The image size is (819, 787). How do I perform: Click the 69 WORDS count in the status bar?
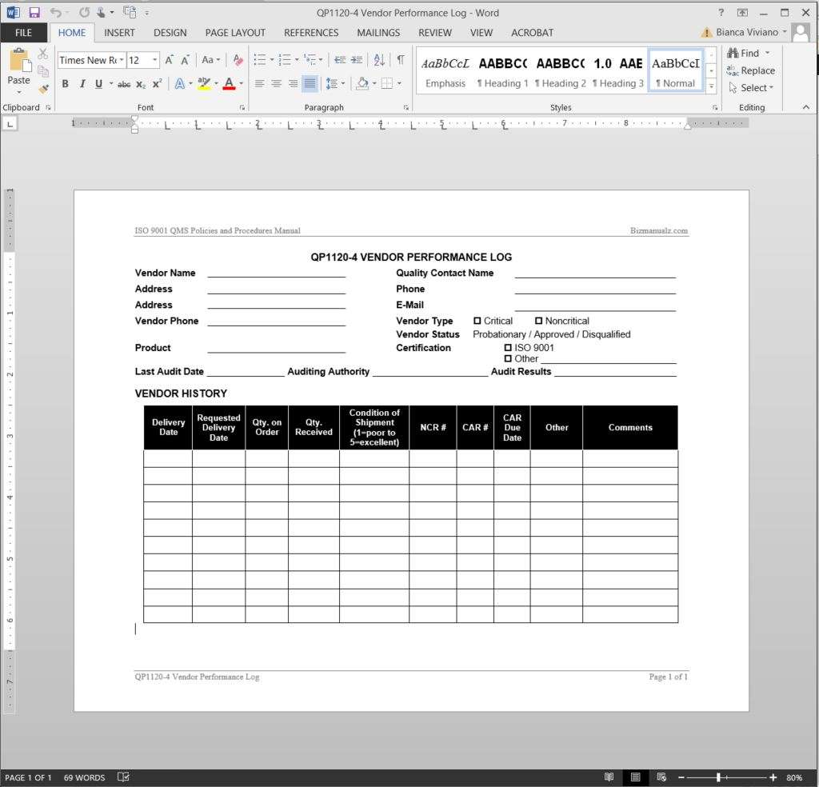coord(84,777)
